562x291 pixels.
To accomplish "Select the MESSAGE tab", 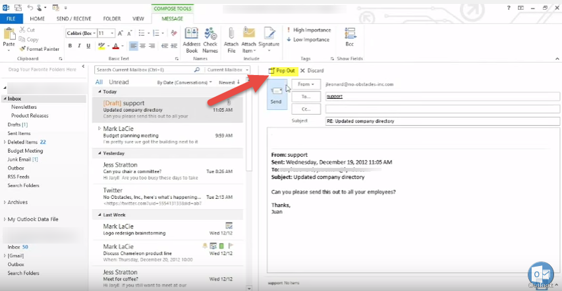I will (173, 18).
